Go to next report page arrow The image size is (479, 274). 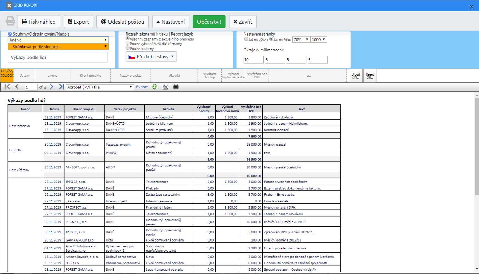pyautogui.click(x=52, y=87)
